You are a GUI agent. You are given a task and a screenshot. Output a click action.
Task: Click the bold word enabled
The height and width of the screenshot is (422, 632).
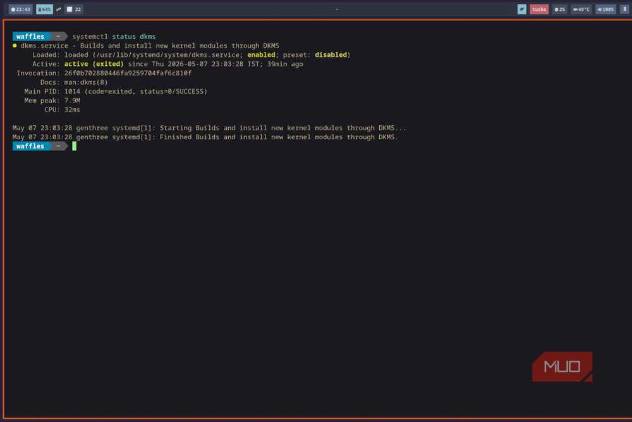click(261, 55)
